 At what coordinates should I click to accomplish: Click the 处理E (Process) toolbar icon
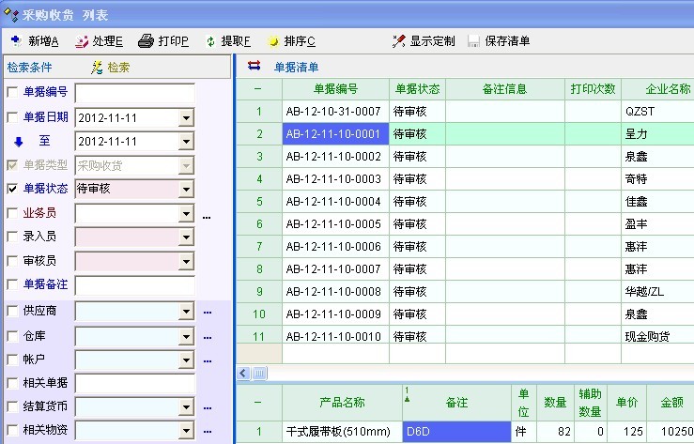[82, 41]
